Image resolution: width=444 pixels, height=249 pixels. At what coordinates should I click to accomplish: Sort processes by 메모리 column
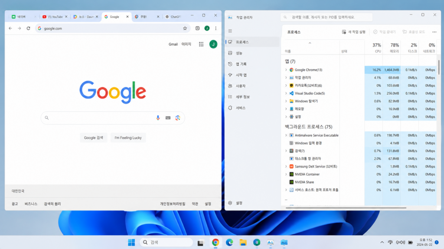(x=392, y=48)
